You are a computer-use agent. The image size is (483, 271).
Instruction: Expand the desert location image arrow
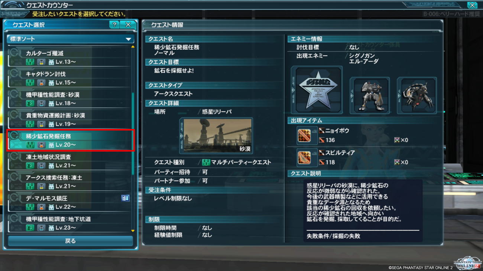[182, 136]
